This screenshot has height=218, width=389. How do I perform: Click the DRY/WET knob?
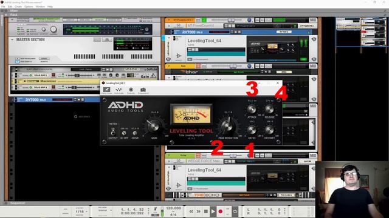[x=269, y=130]
